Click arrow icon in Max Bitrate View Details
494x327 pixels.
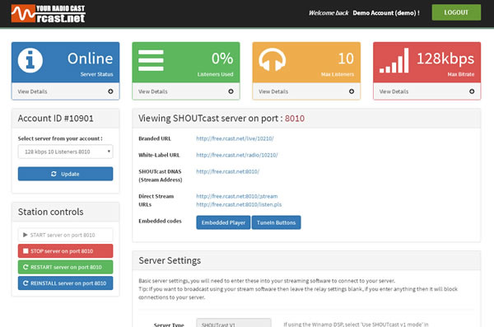472,91
